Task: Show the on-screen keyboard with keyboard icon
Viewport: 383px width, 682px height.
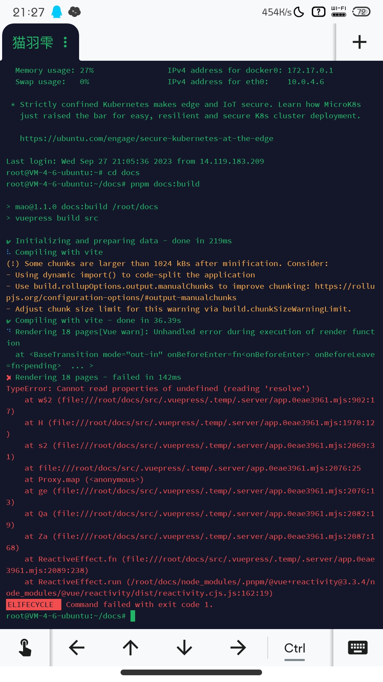Action: pyautogui.click(x=357, y=647)
